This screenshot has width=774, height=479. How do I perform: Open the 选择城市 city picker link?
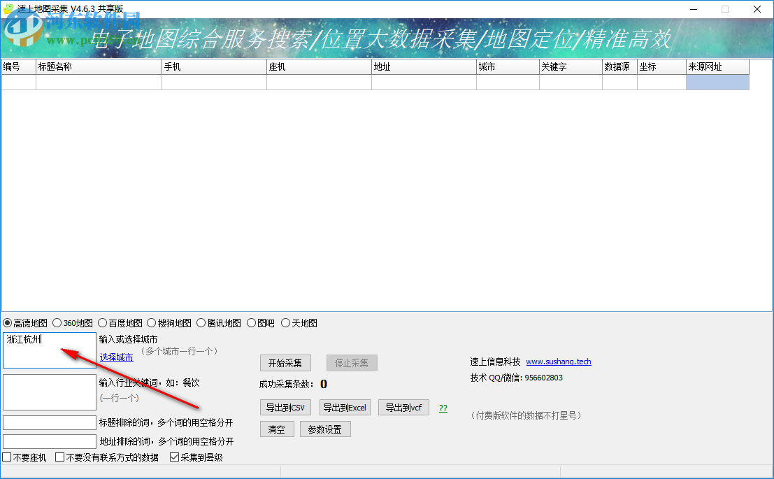(116, 357)
